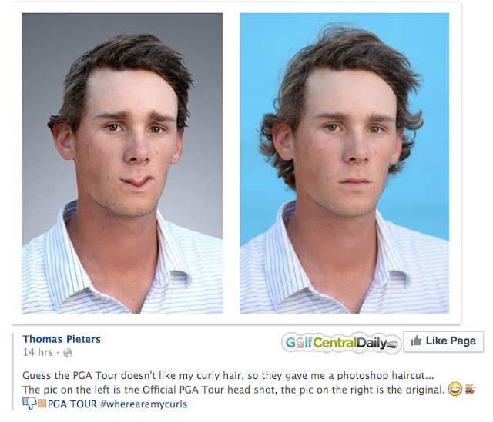This screenshot has width=493, height=422.
Task: Click the laughing-crying face emoji
Action: (455, 389)
